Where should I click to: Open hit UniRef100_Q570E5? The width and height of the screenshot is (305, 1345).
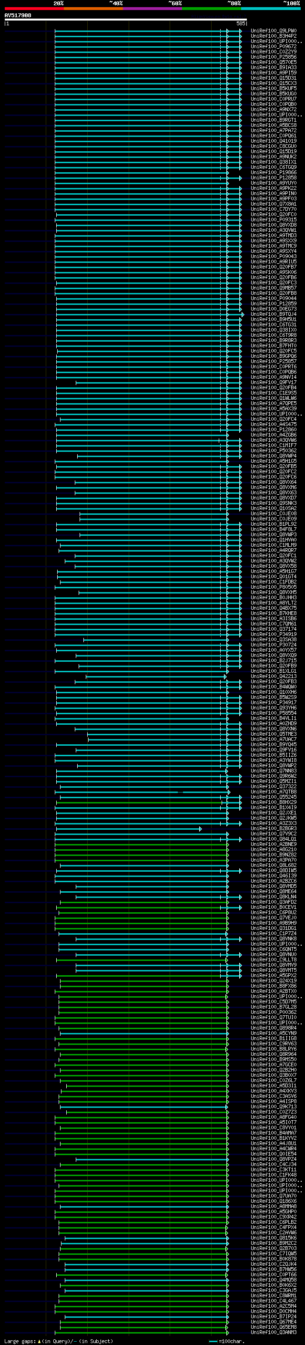274,62
